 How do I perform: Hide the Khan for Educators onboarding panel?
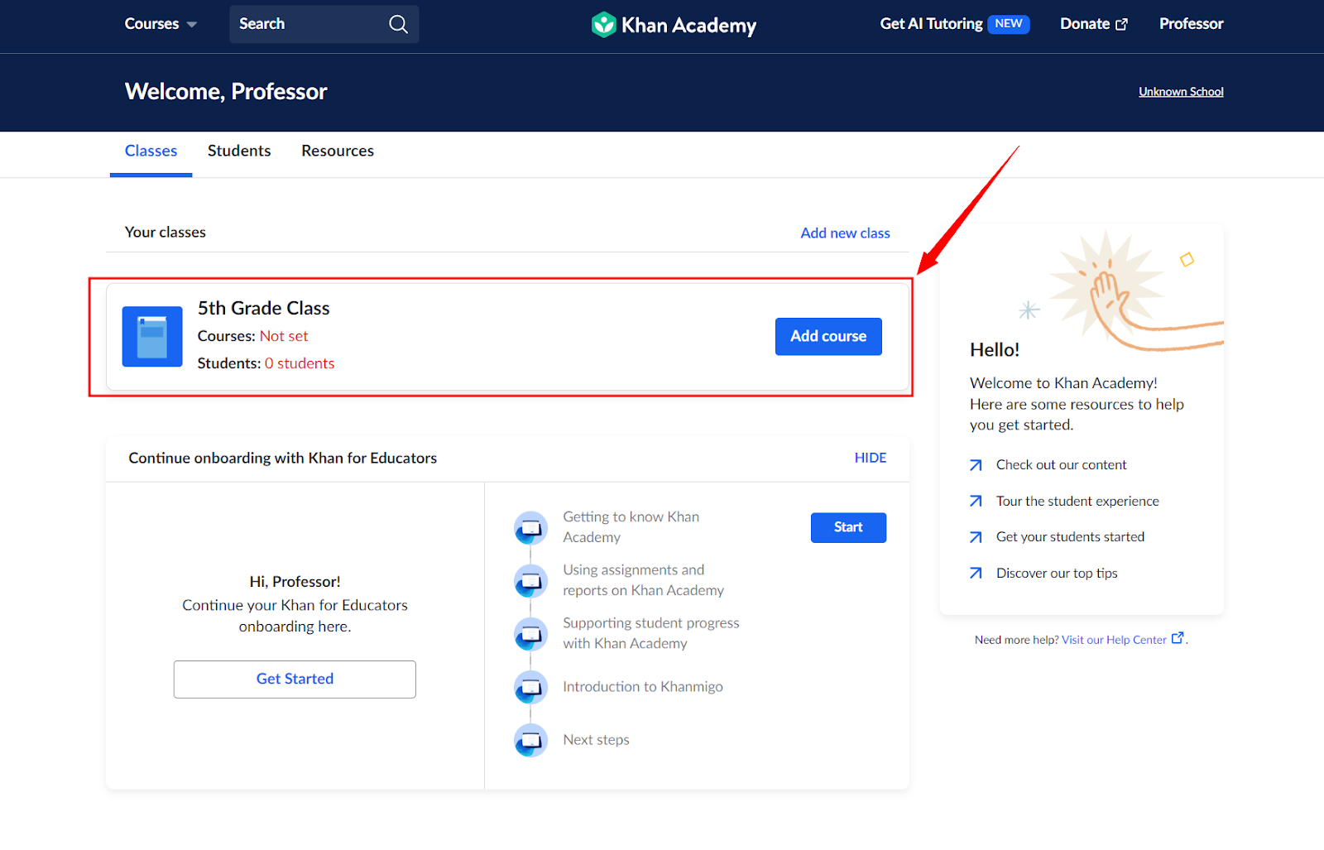(870, 458)
